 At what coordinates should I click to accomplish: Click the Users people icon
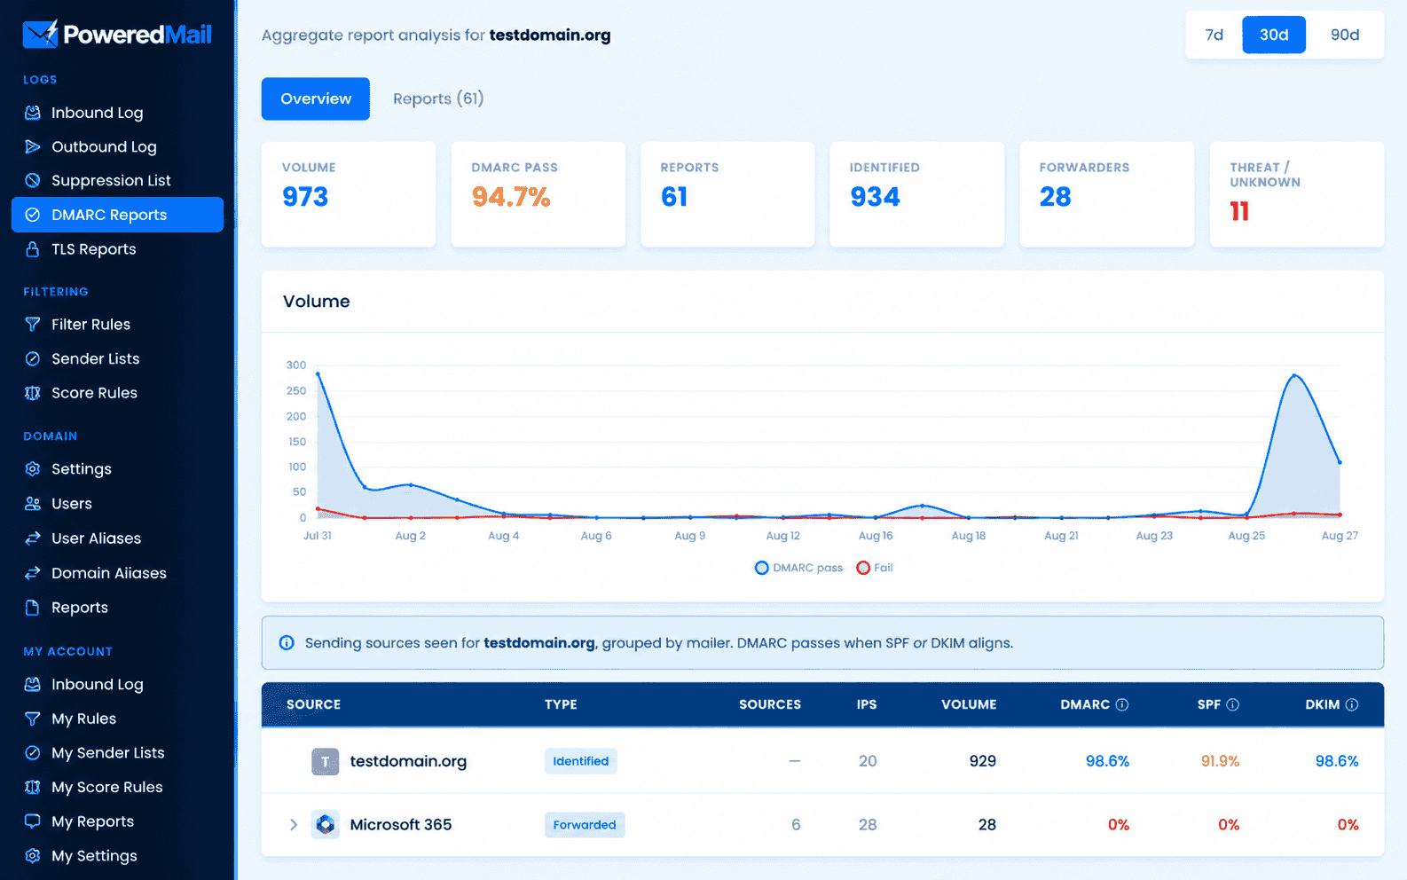point(33,504)
